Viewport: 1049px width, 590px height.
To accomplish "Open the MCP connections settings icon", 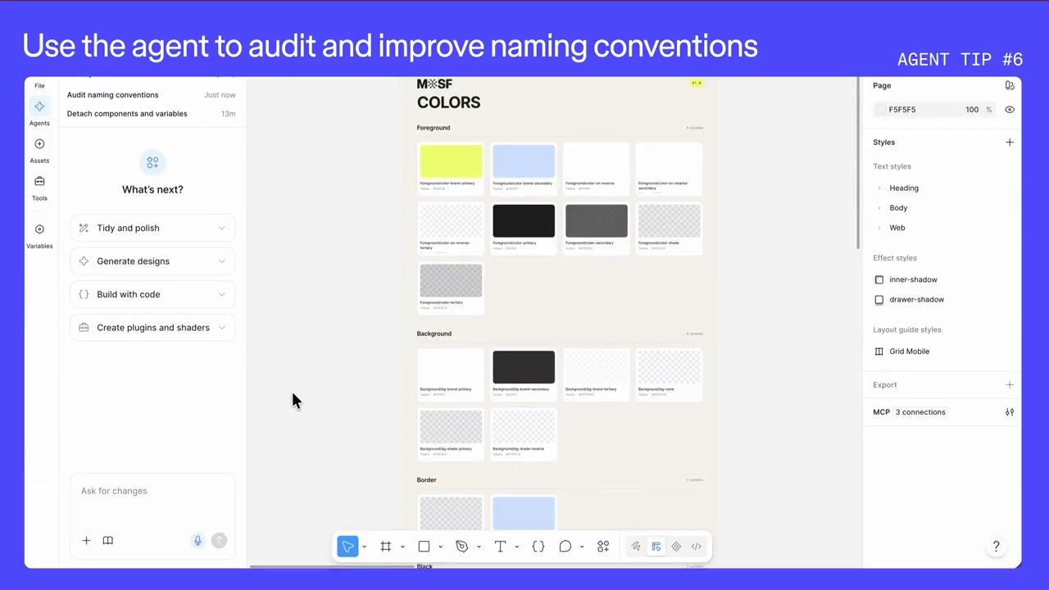I will click(1010, 412).
